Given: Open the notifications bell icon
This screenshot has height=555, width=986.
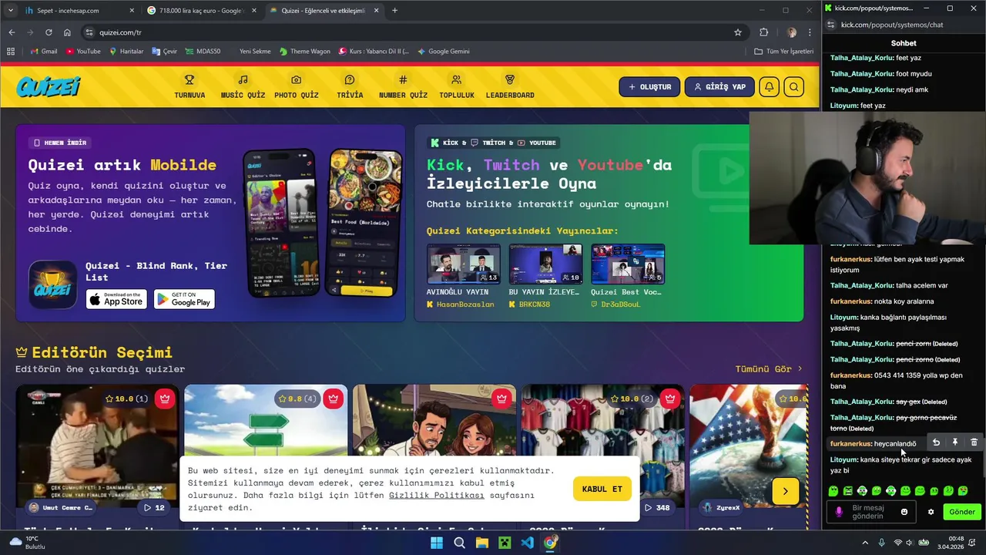Looking at the screenshot, I should coord(769,87).
